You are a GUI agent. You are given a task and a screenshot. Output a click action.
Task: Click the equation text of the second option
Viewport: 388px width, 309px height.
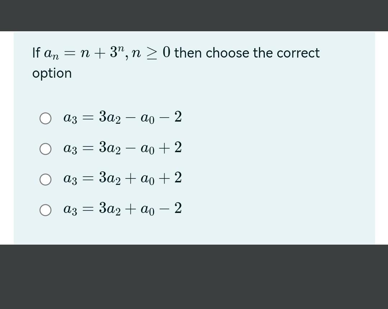(x=122, y=148)
